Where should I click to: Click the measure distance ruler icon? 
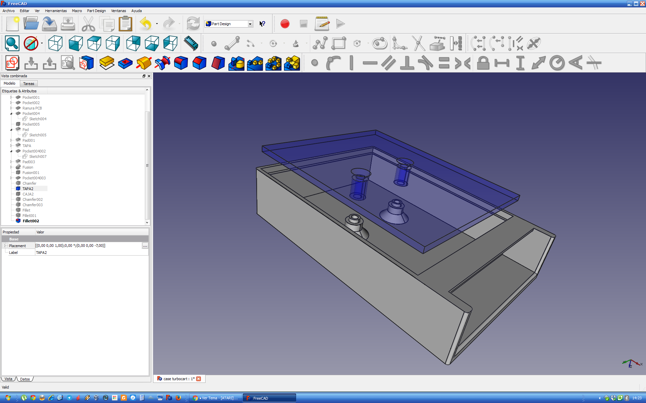coord(191,43)
